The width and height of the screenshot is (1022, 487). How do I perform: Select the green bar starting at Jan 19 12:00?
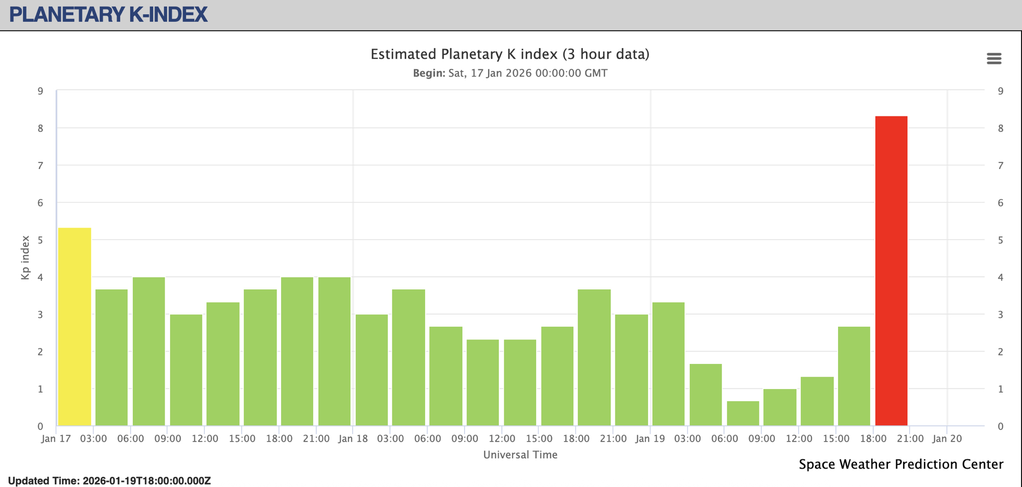point(817,401)
